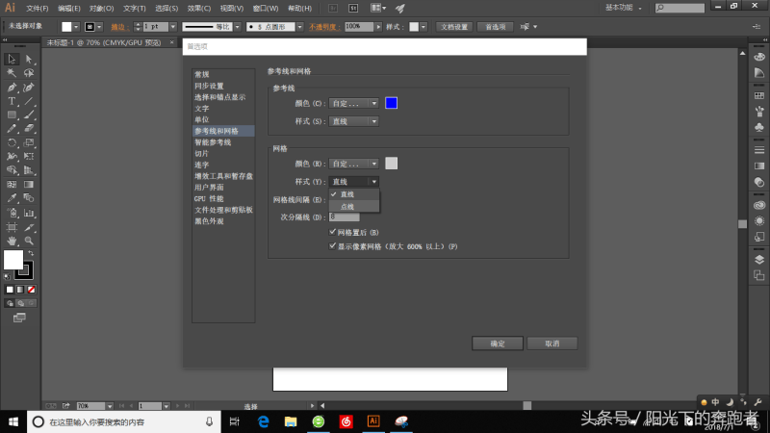Image resolution: width=770 pixels, height=433 pixels.
Task: Select the Artboard tool
Action: [x=12, y=227]
